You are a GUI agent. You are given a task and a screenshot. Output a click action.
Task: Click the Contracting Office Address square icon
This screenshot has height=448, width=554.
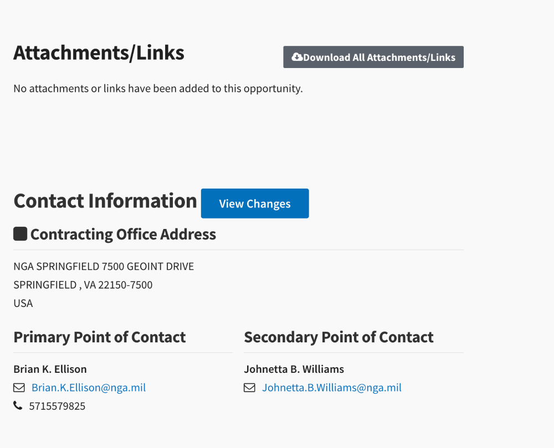pos(20,234)
